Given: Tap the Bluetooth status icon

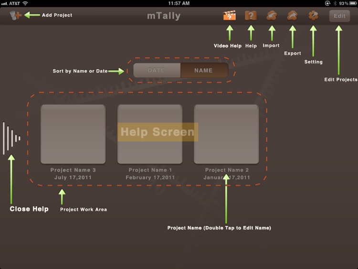Looking at the screenshot, I should [x=335, y=3].
